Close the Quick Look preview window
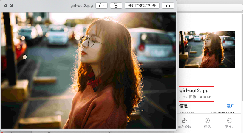Image resolution: width=243 pixels, height=133 pixels. [x=5, y=5]
